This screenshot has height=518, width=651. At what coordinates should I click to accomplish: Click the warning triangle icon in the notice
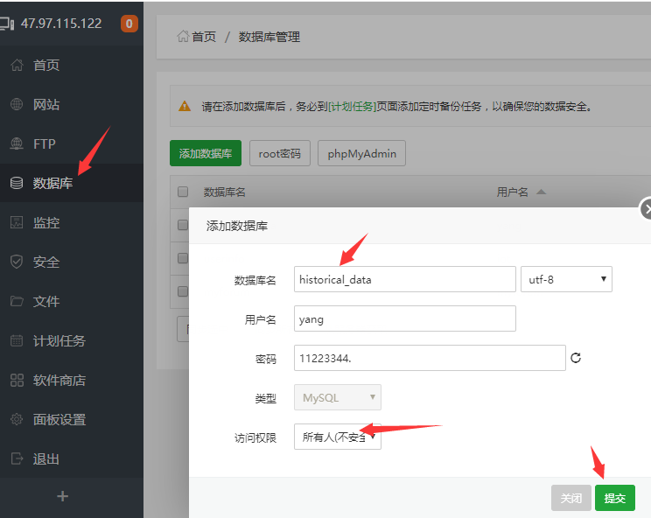[x=185, y=106]
